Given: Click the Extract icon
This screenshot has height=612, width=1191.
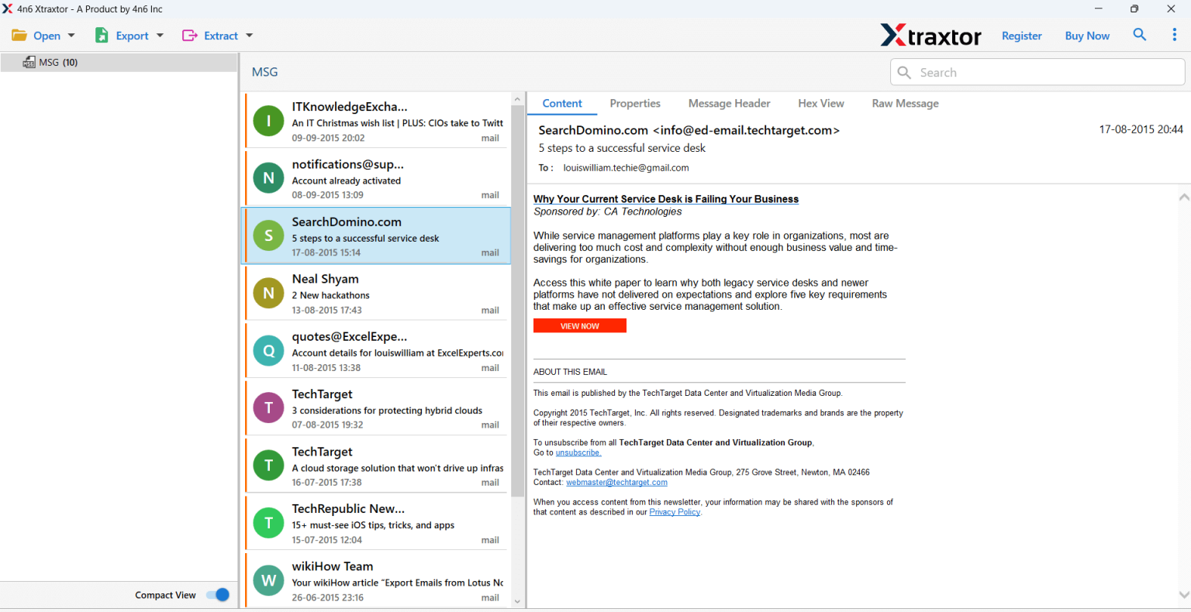Looking at the screenshot, I should (x=189, y=35).
